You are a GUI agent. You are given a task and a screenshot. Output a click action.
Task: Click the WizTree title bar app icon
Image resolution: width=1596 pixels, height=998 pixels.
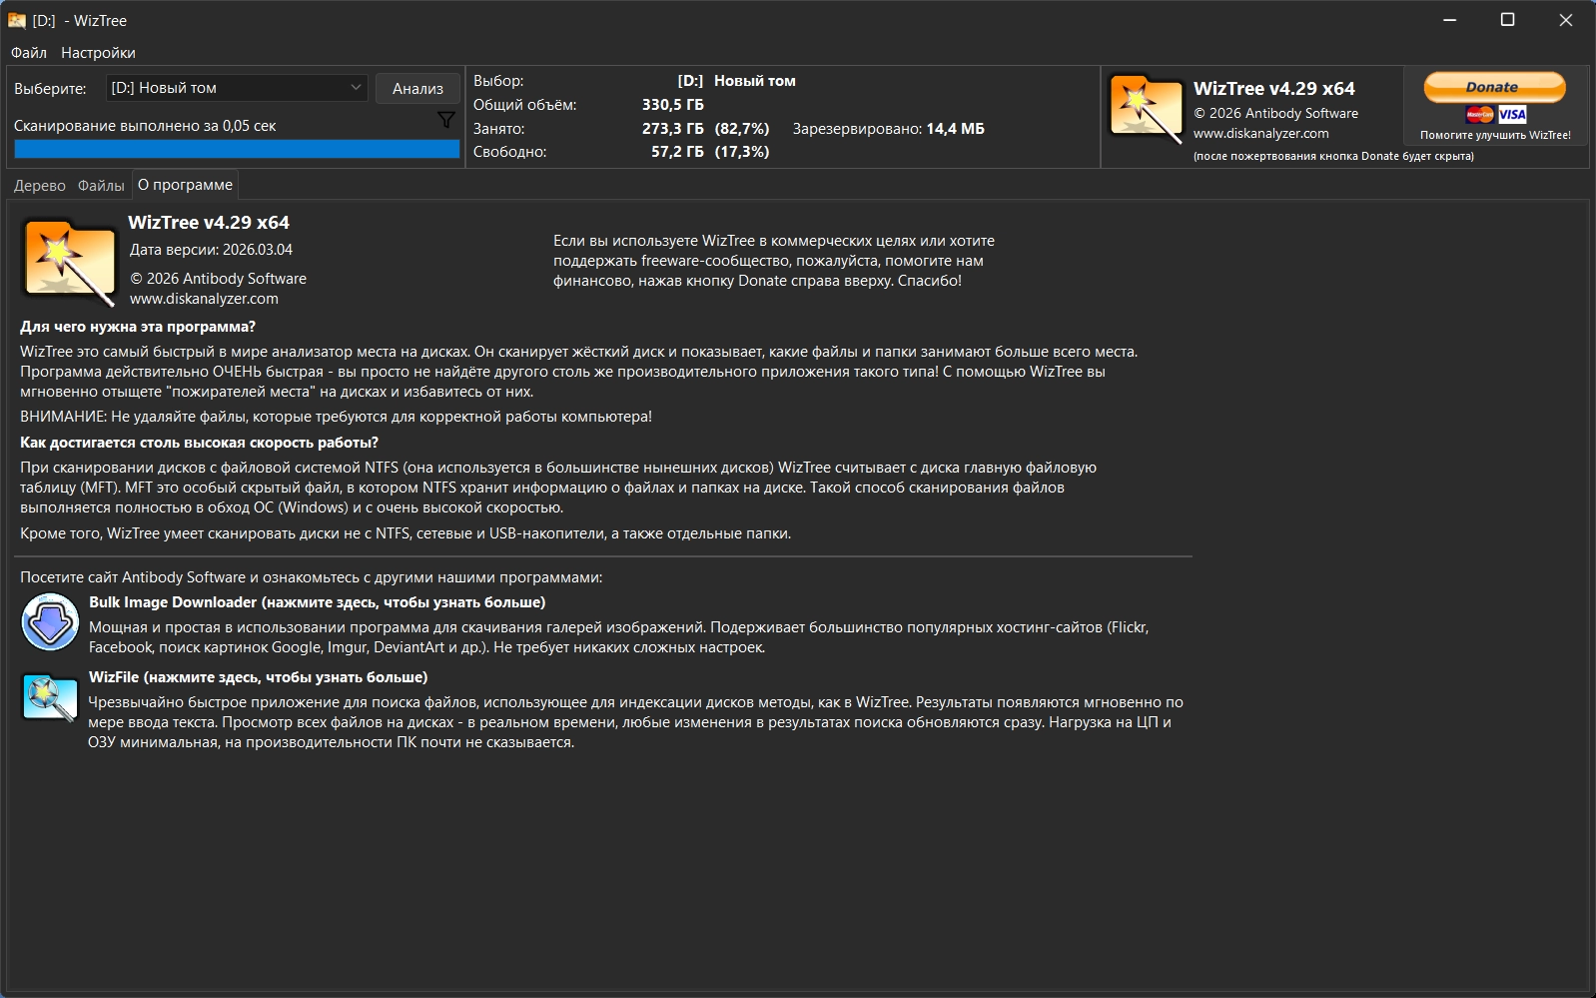17,20
